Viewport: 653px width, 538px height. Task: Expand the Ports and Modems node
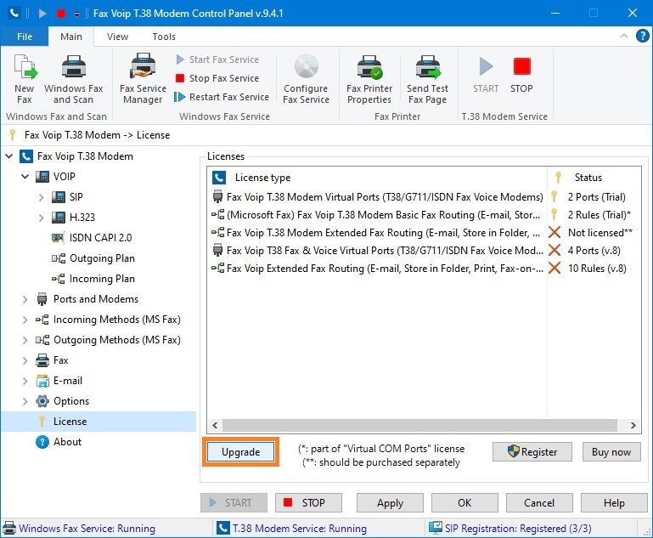click(25, 299)
